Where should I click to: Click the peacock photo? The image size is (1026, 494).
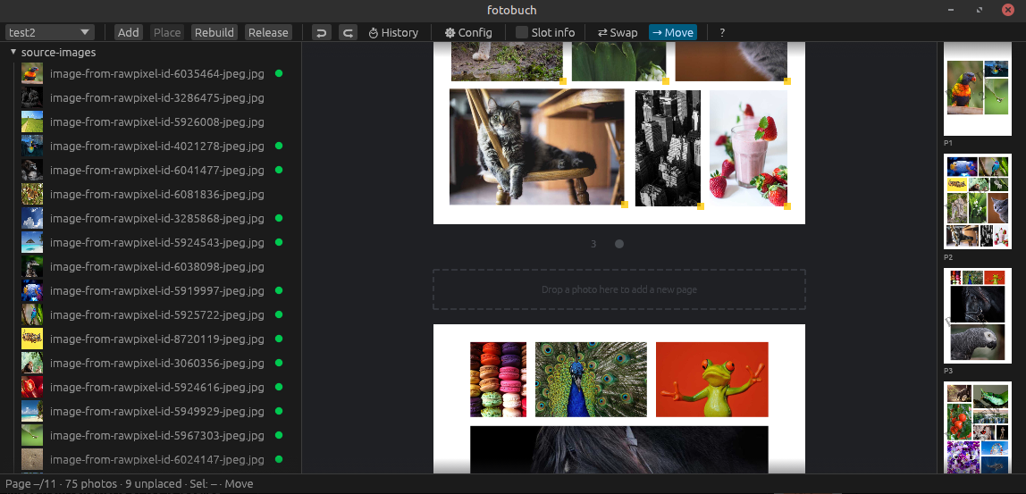click(591, 380)
